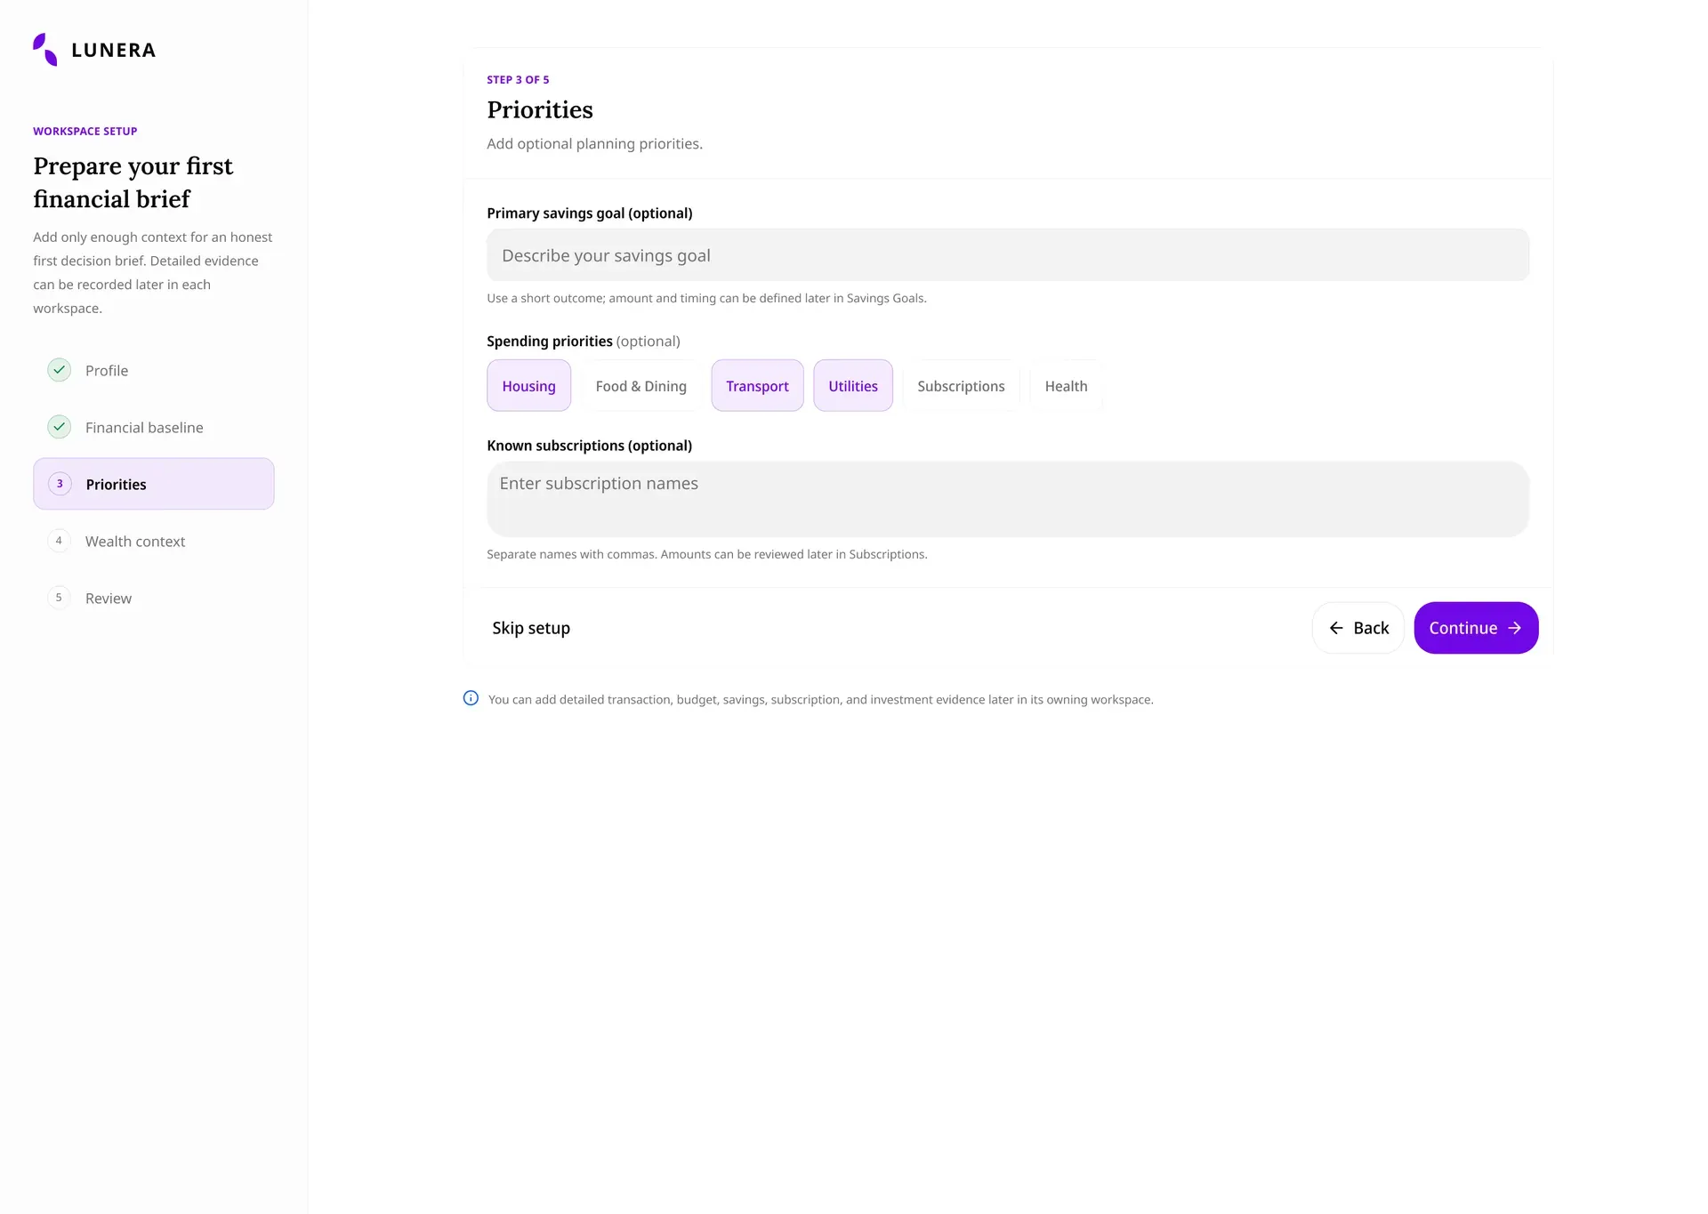Click the step 3 number badge
Viewport: 1708px width, 1214px height.
[60, 484]
